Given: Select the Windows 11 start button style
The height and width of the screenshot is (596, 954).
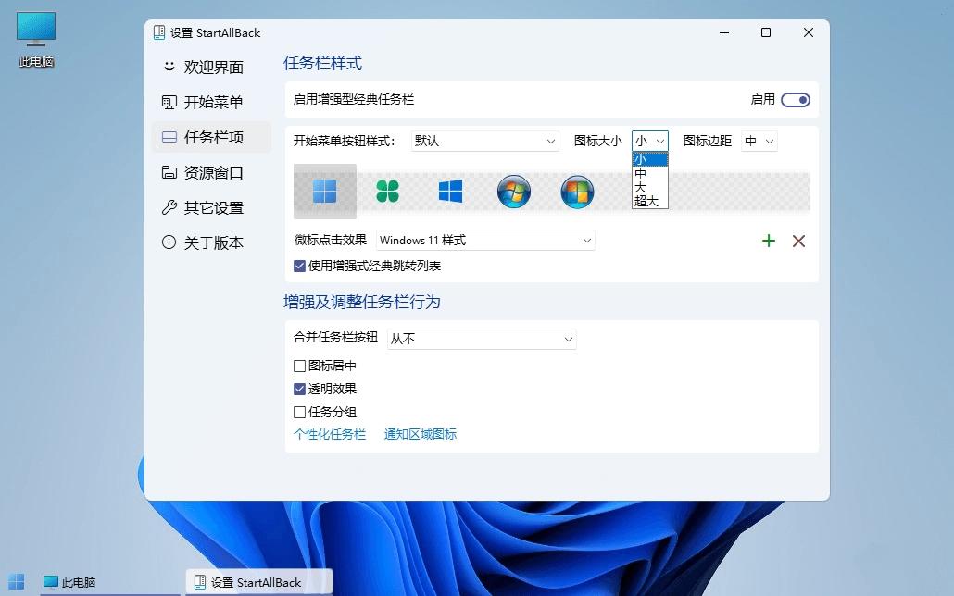Looking at the screenshot, I should (x=324, y=191).
